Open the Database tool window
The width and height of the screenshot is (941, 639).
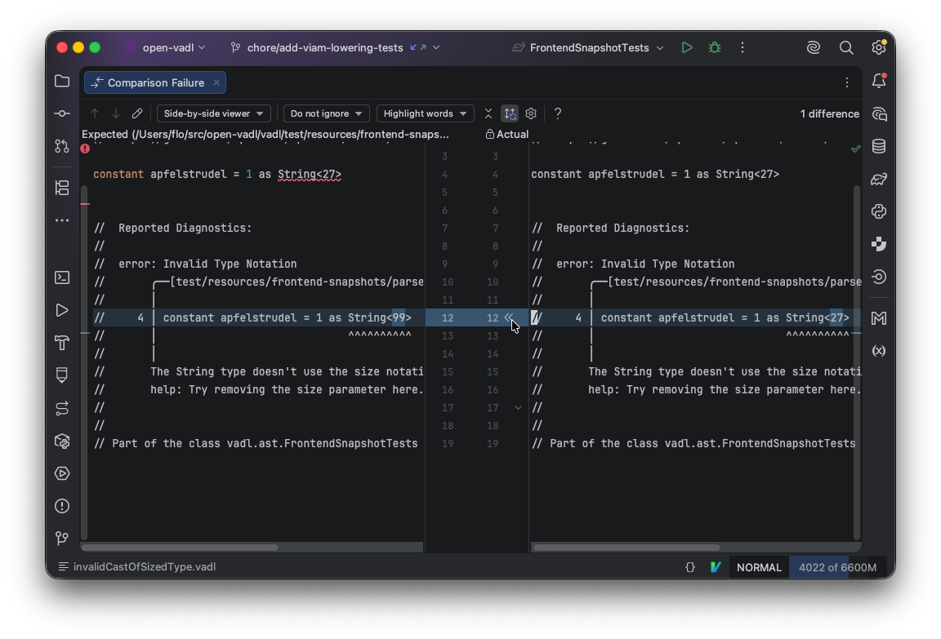click(x=880, y=146)
